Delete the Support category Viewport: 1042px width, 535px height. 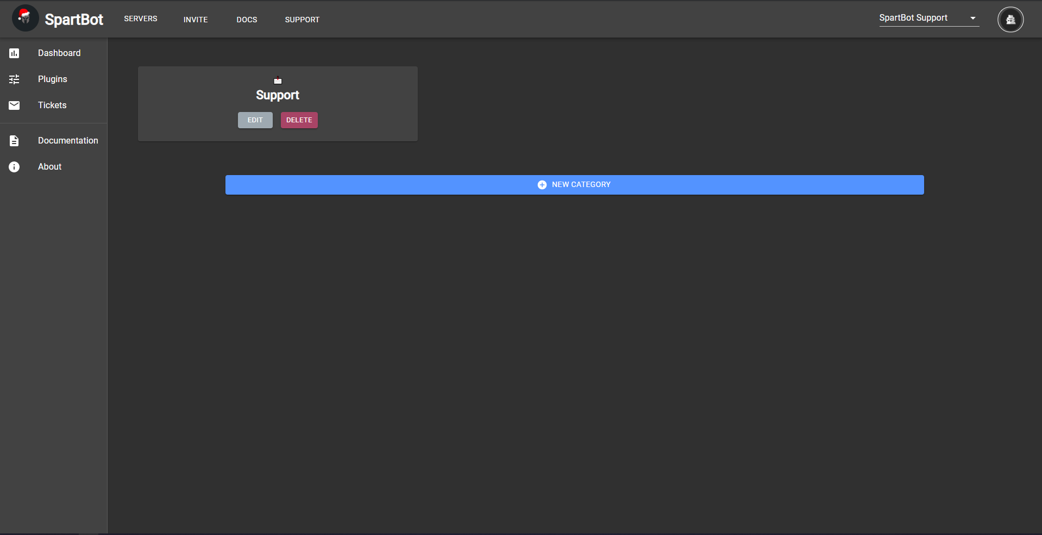(x=299, y=120)
